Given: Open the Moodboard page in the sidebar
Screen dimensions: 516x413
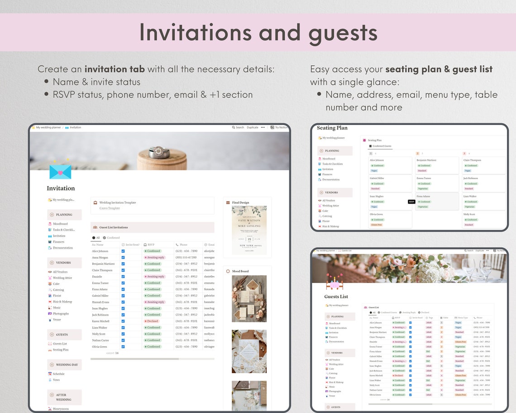Looking at the screenshot, I should coord(59,224).
